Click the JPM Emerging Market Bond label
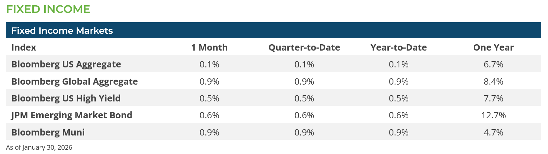548x154 pixels. coord(72,115)
